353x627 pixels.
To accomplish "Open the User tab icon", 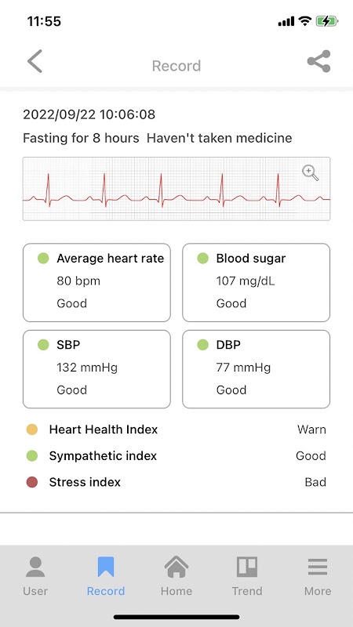I will 35,567.
